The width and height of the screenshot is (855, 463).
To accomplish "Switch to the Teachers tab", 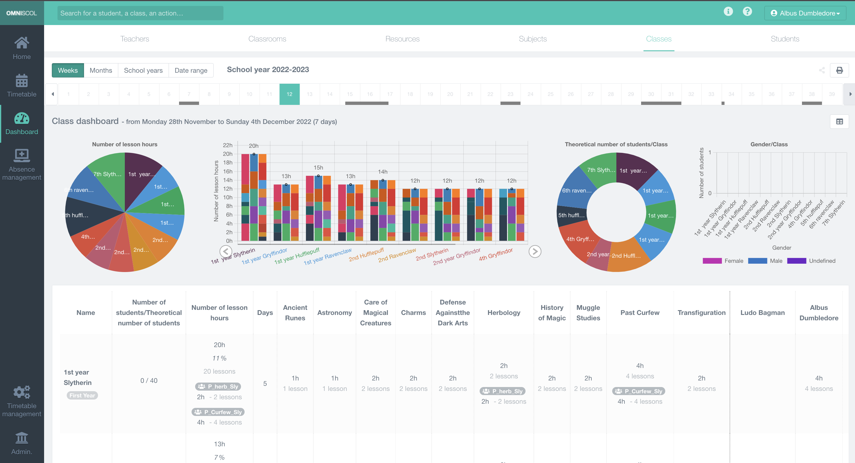I will click(134, 39).
